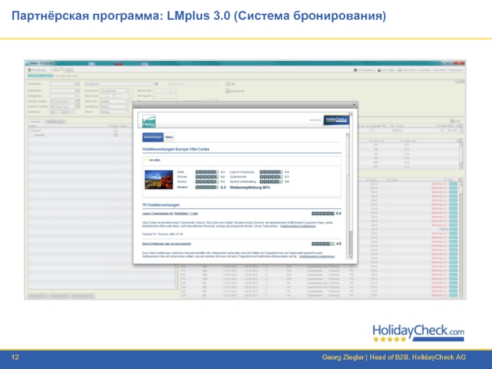
Task: Click the '75 Hotelbewertungen' heading
Action: [161, 205]
